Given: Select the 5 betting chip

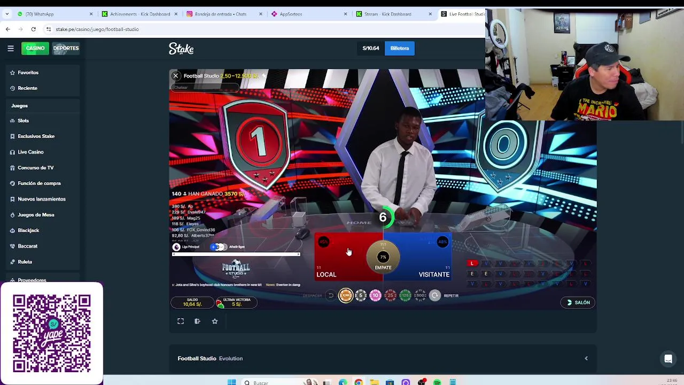Looking at the screenshot, I should (x=361, y=295).
